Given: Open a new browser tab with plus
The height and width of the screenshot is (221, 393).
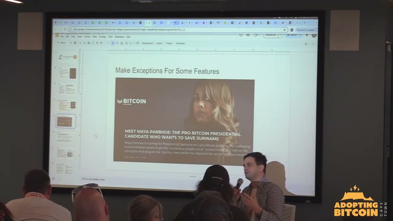Looking at the screenshot, I should click(305, 23).
